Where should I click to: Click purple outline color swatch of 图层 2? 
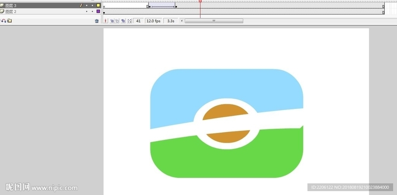coord(98,11)
